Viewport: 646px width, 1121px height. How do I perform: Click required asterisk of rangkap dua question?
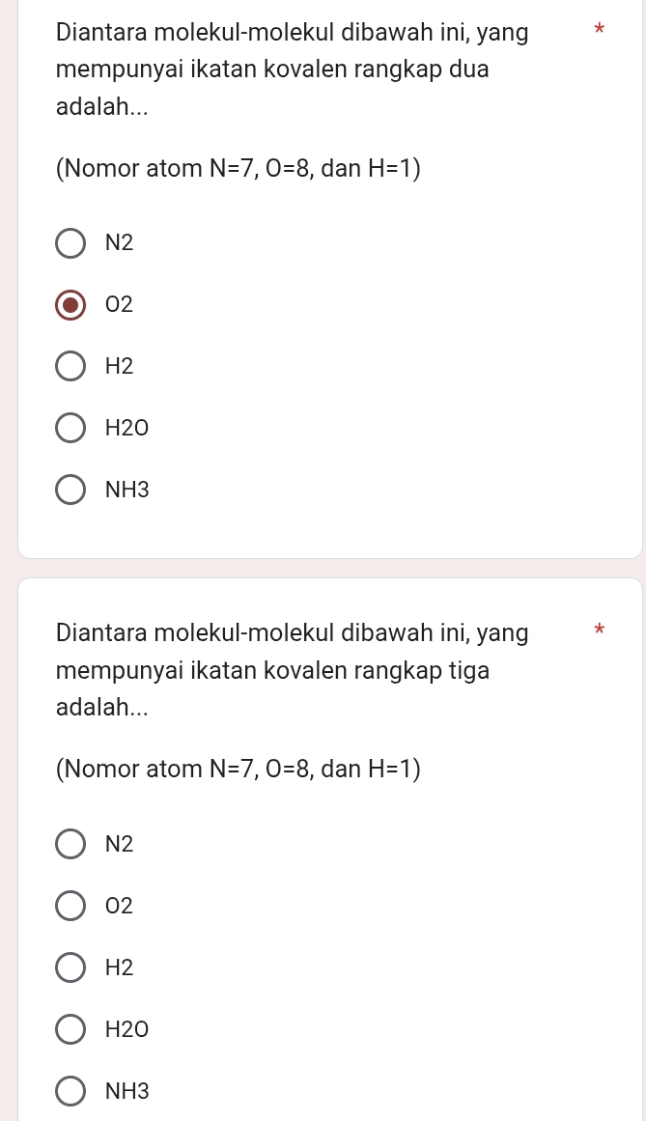[600, 30]
